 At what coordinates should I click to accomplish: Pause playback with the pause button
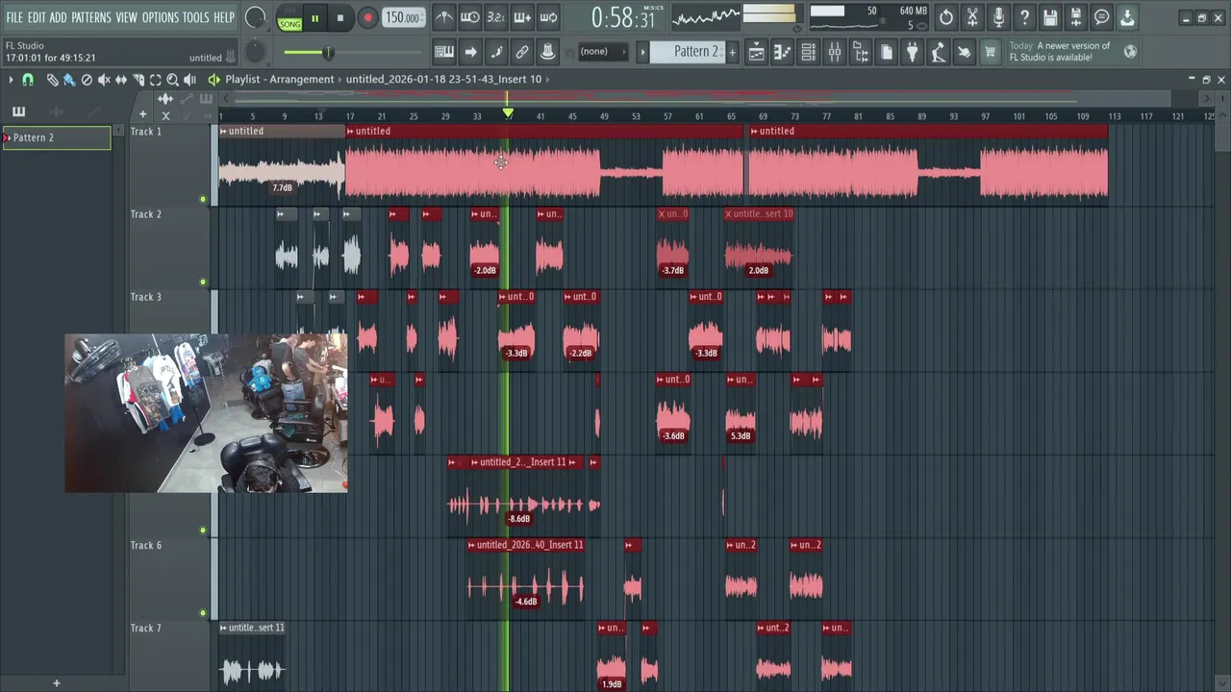pyautogui.click(x=314, y=18)
